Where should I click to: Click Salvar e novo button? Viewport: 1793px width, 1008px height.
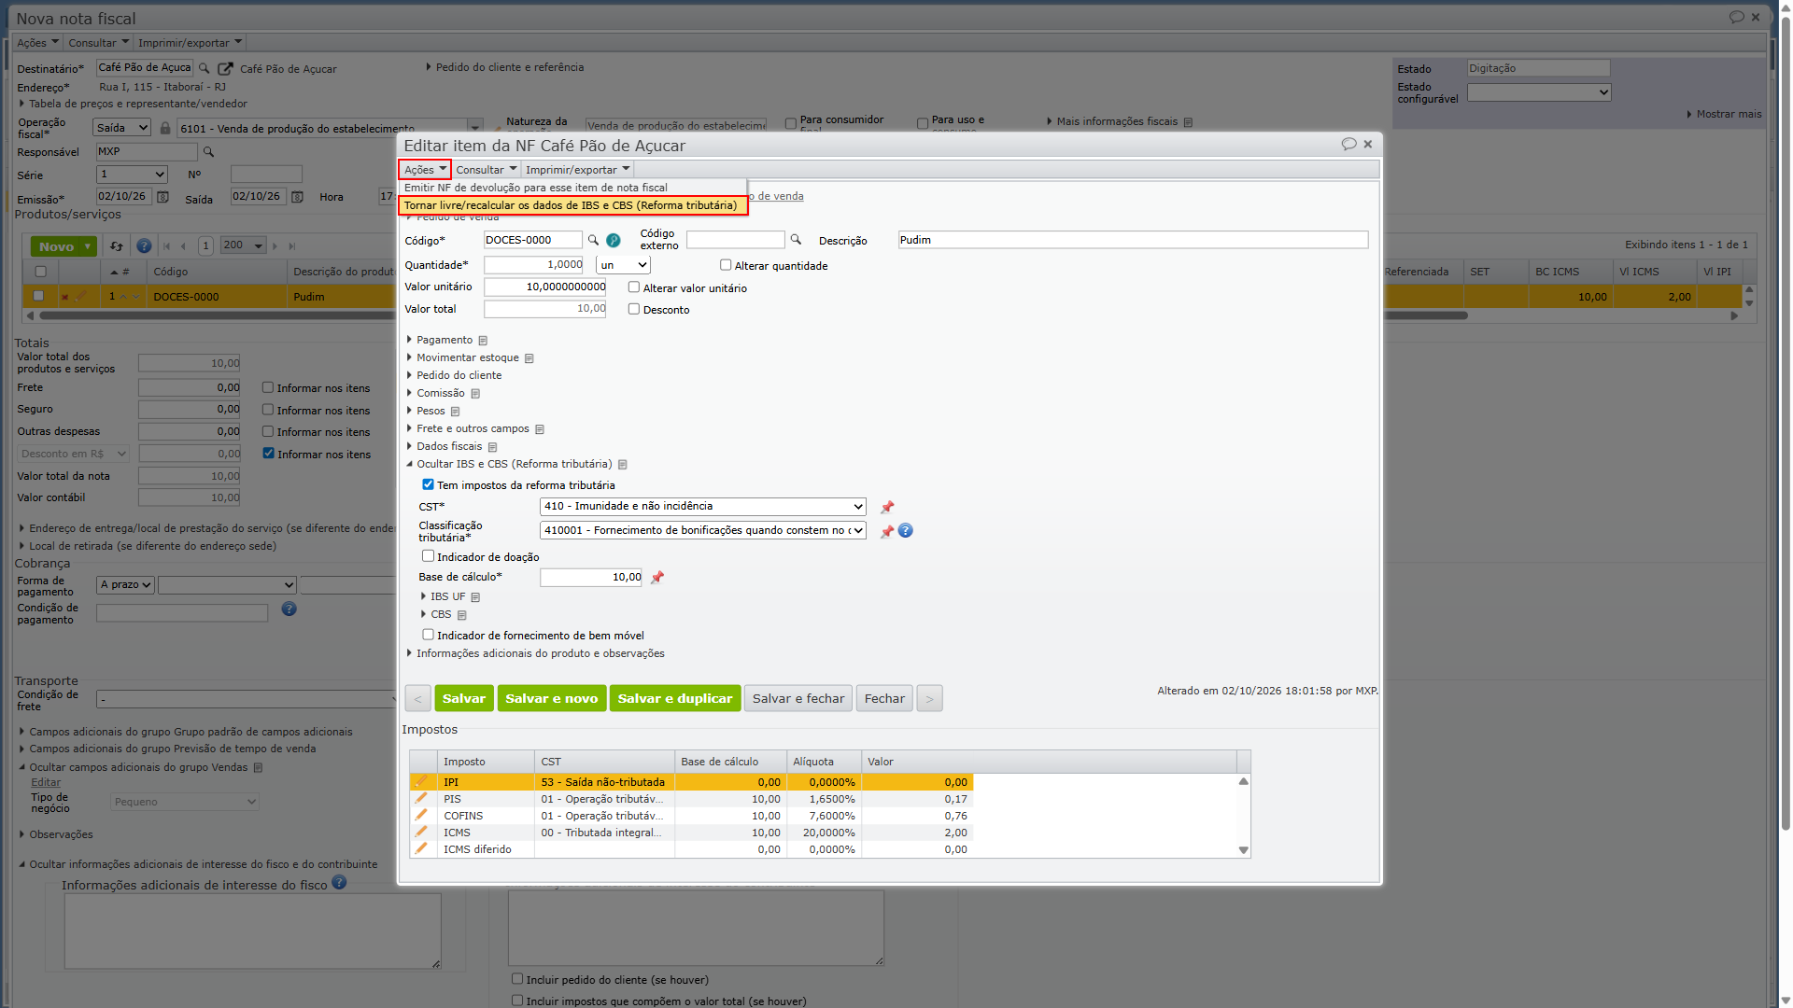(x=552, y=699)
